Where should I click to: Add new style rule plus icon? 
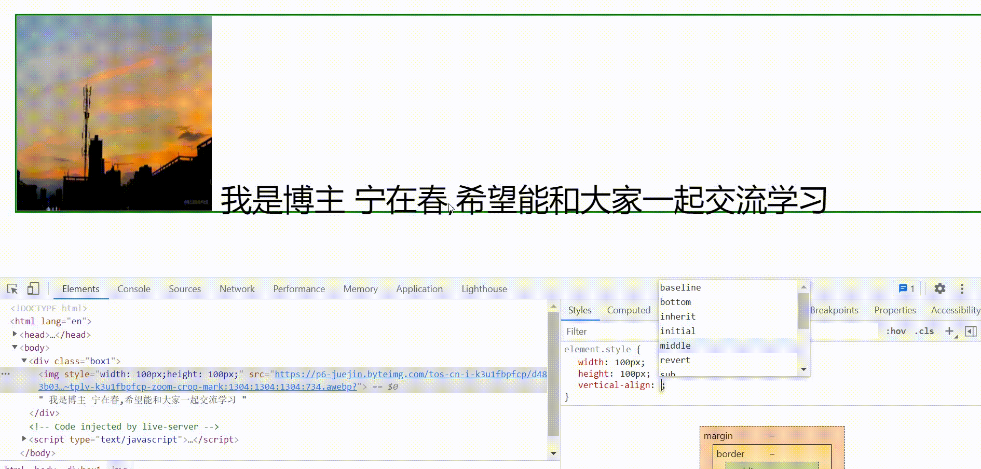(x=949, y=331)
